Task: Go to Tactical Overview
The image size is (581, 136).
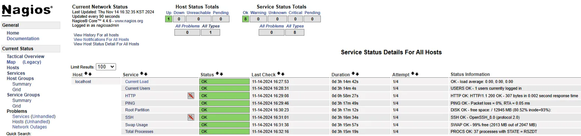Action: (x=25, y=57)
